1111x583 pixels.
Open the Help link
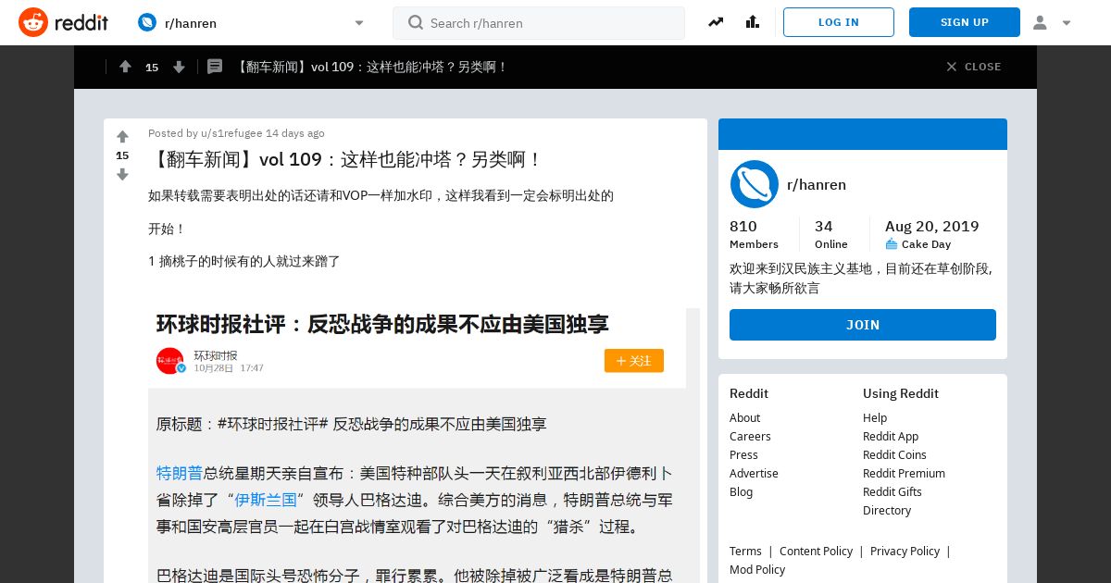pyautogui.click(x=875, y=417)
